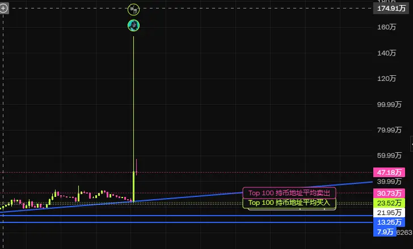The image size is (413, 249).
Task: Click the pink 30.73万 price tag
Action: coord(389,194)
